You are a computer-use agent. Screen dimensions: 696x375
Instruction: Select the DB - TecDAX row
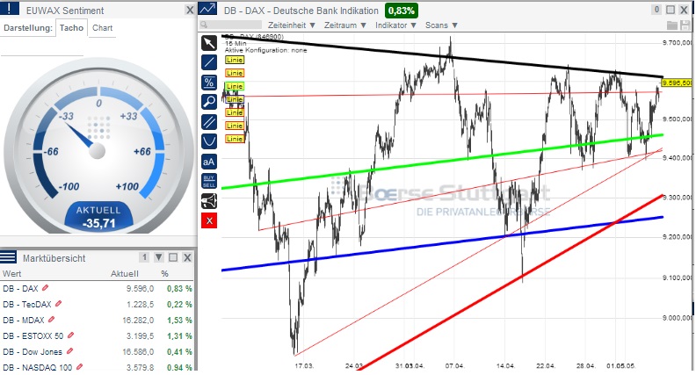[98, 305]
